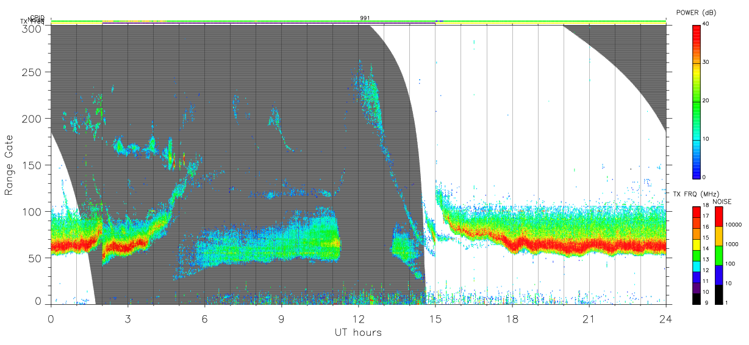Click the x-axis tick label '3'
The image size is (749, 345).
127,318
